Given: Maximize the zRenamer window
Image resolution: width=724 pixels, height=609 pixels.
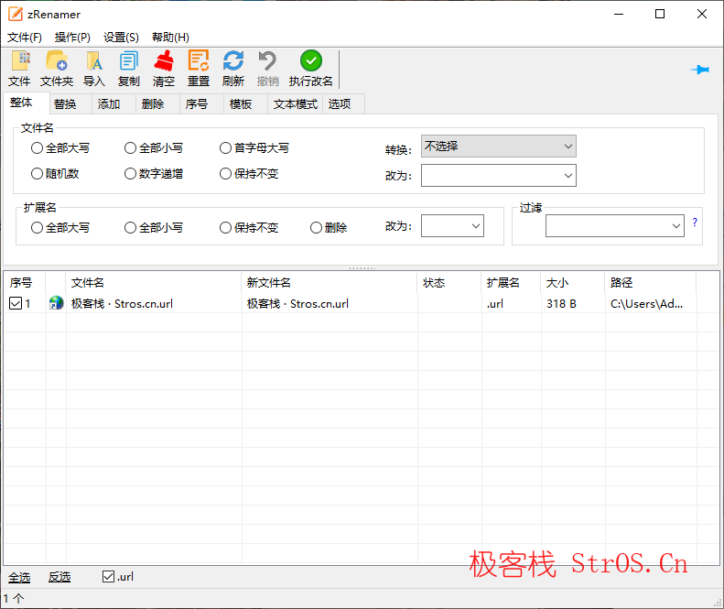Looking at the screenshot, I should pos(660,14).
